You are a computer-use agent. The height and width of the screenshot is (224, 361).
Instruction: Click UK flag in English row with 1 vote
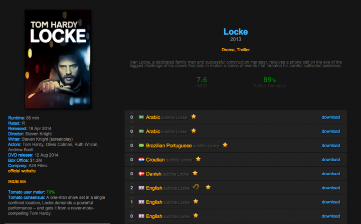141,202
